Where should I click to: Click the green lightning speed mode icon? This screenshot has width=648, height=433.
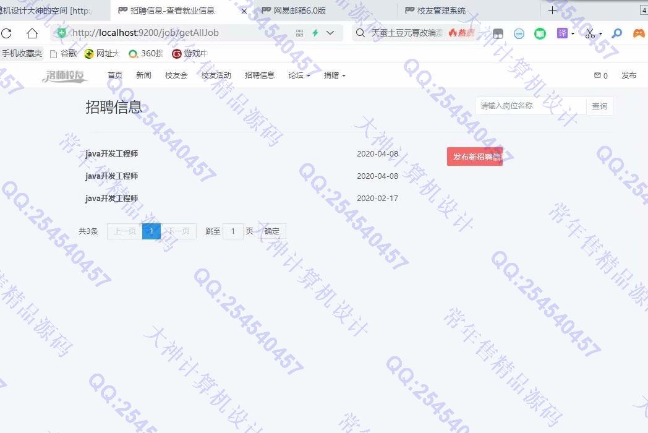pos(315,33)
